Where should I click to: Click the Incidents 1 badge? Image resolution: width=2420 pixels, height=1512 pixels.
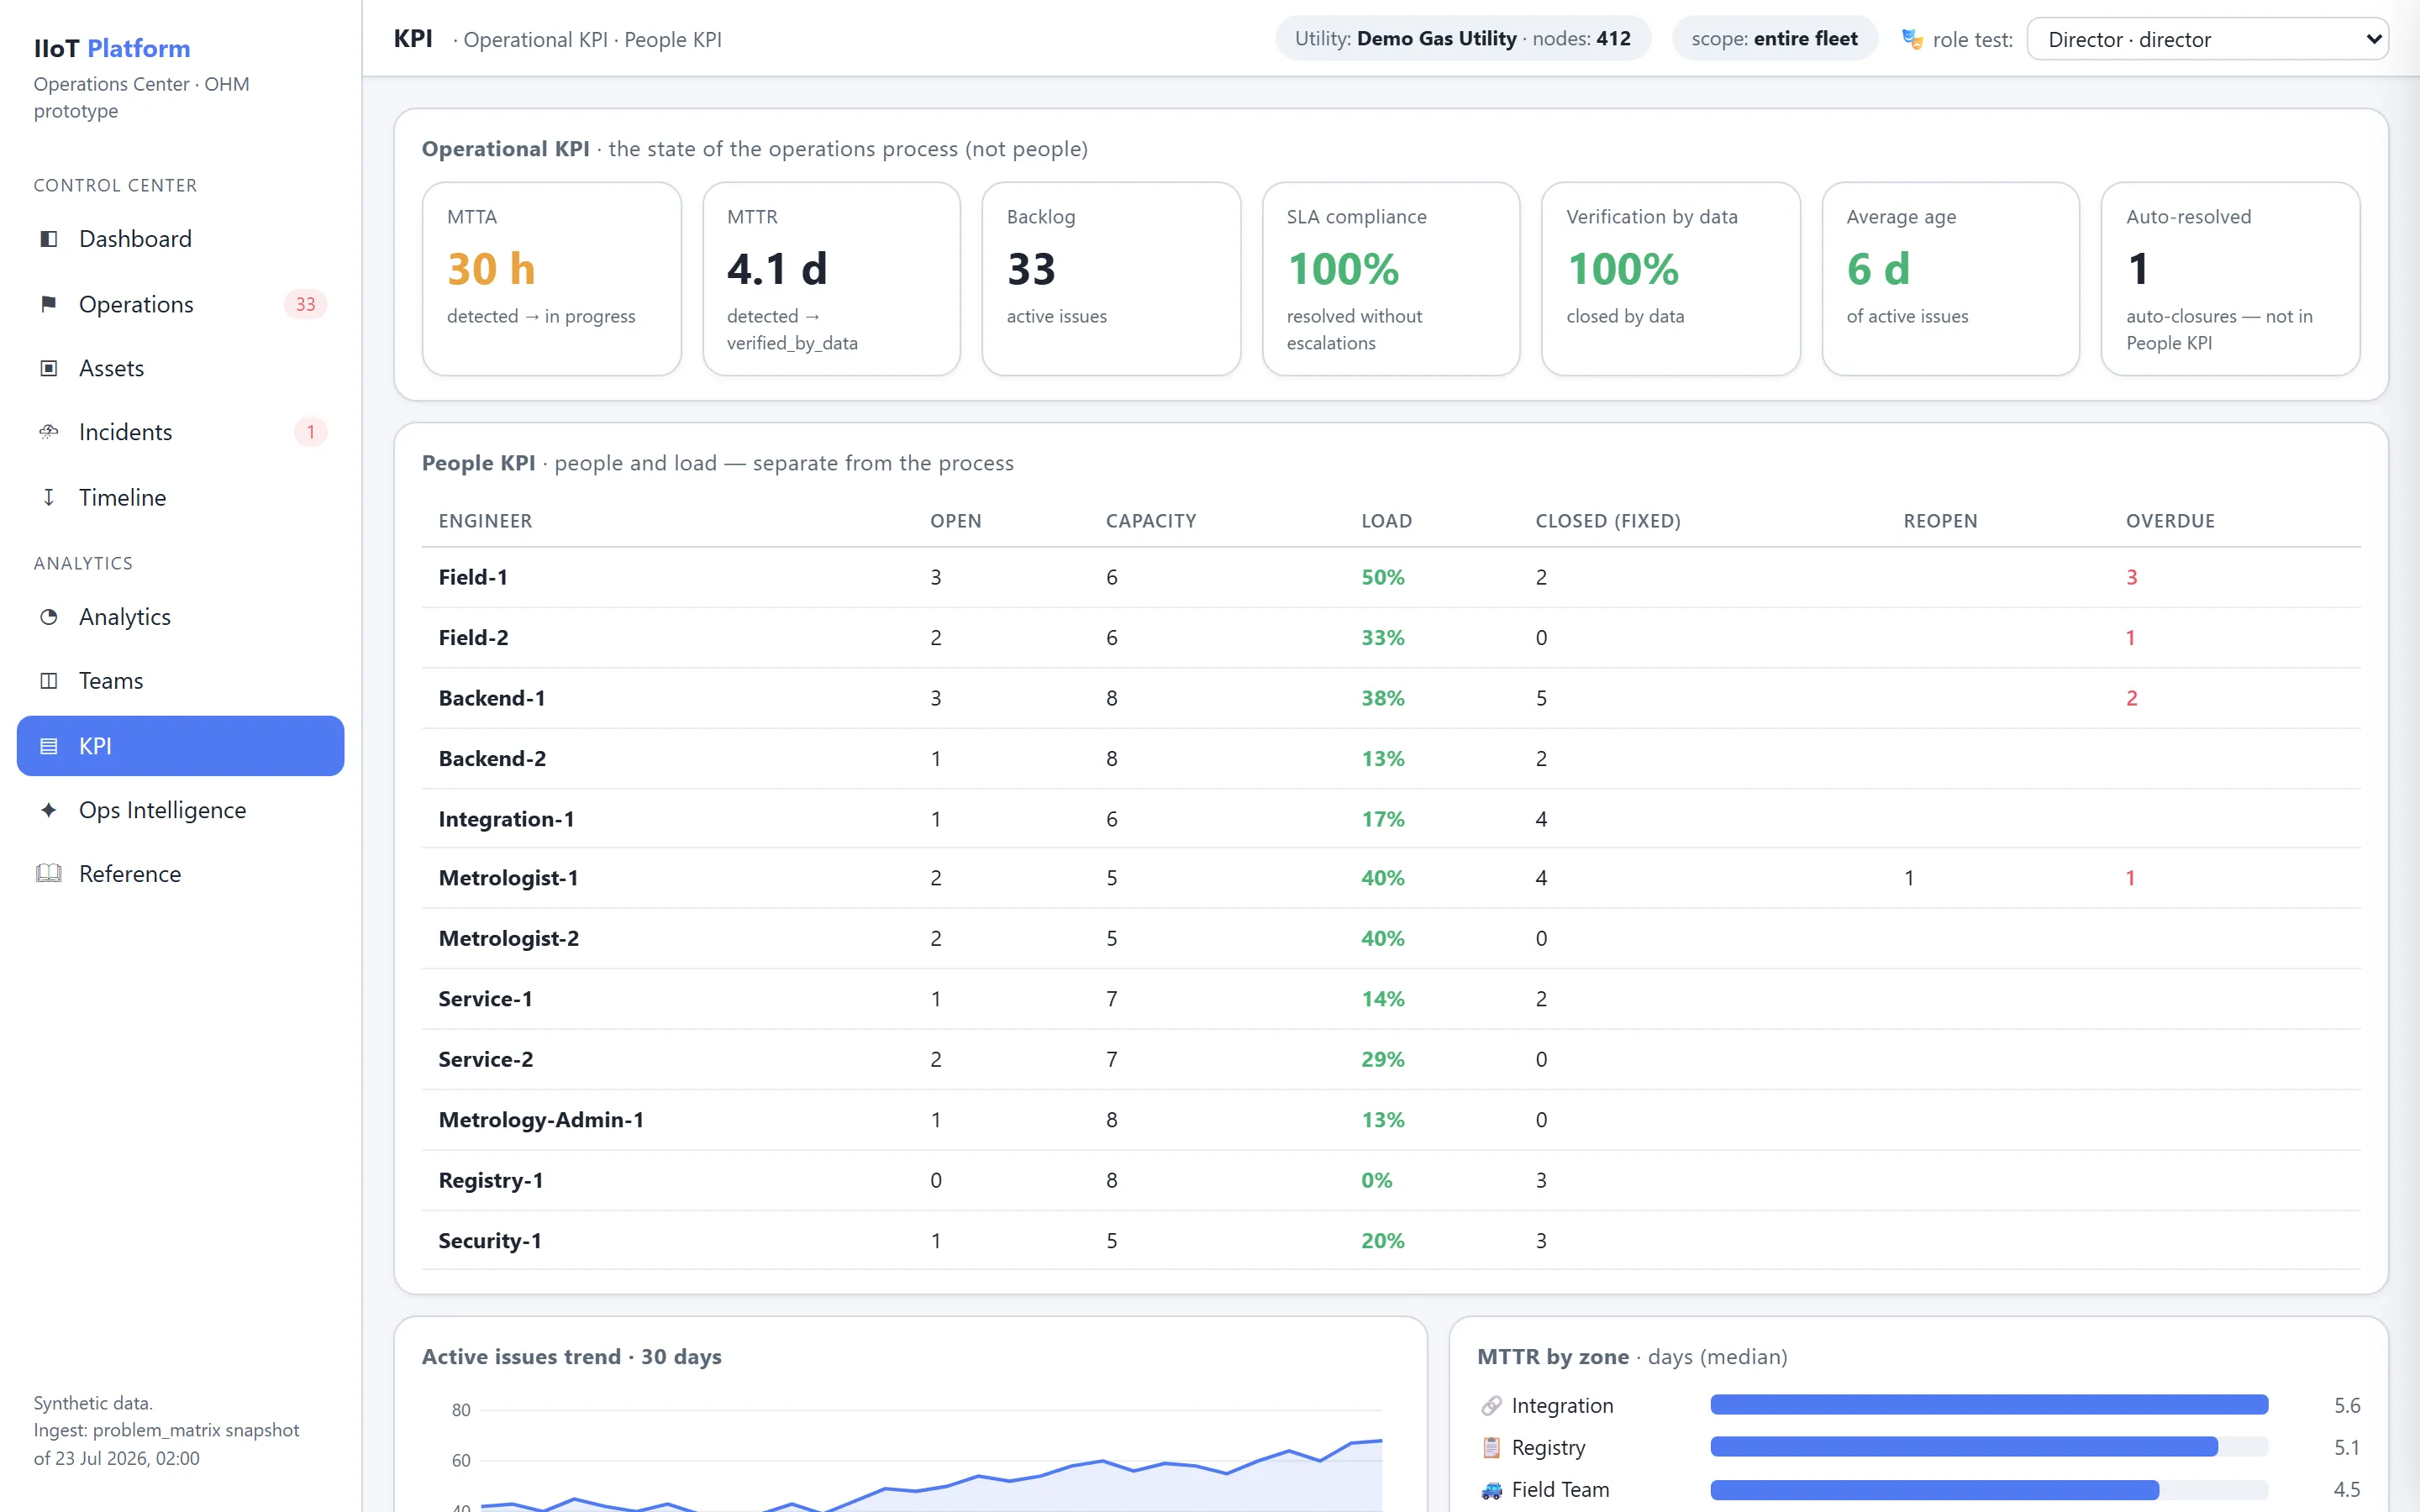coord(311,432)
